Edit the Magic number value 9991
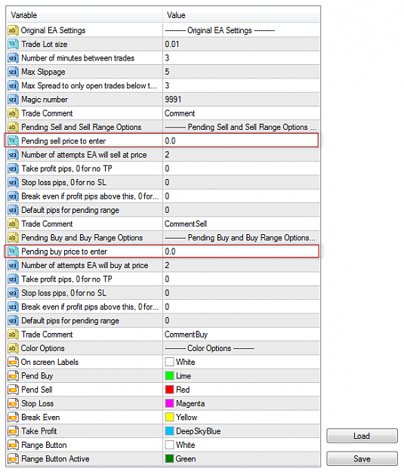The width and height of the screenshot is (404, 472). [x=241, y=100]
